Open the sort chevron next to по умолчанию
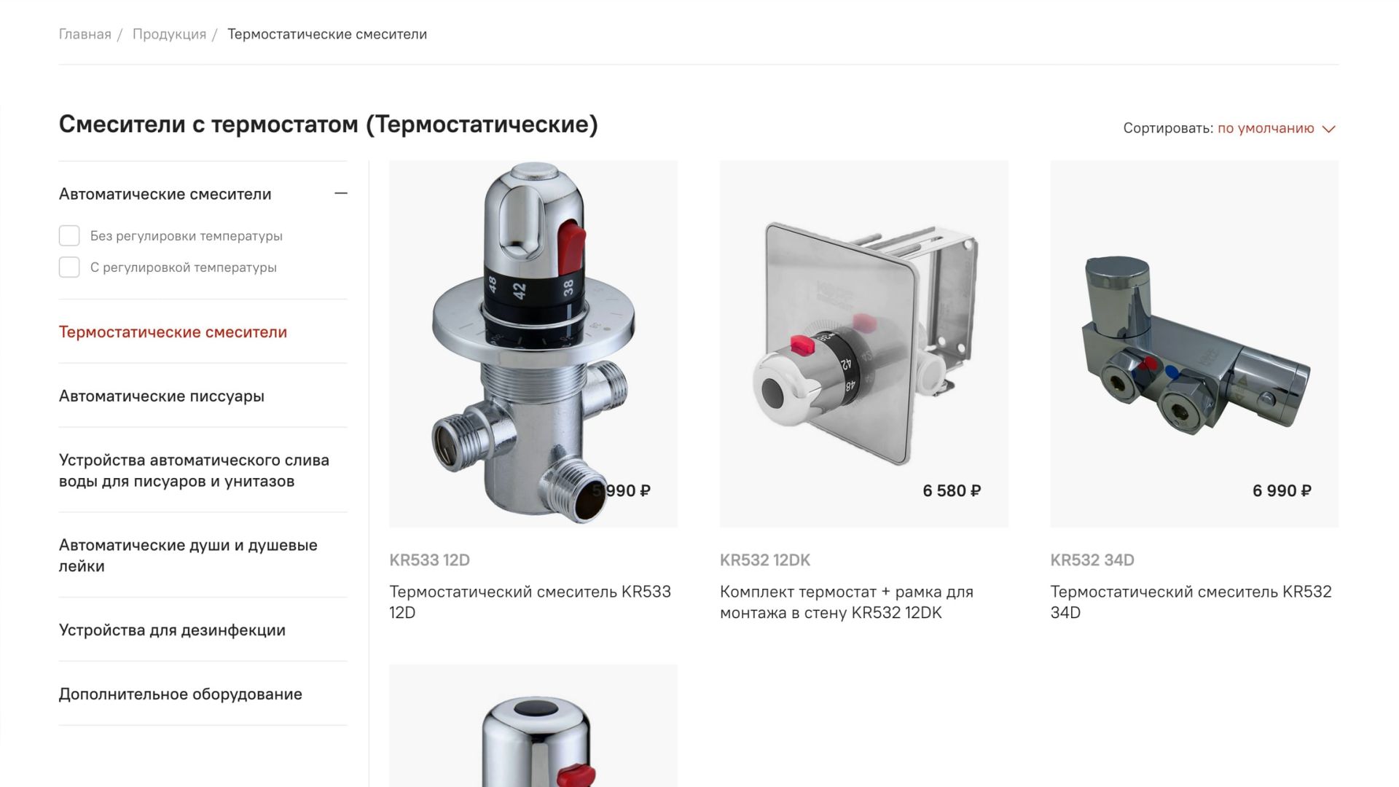1399x787 pixels. click(x=1329, y=129)
